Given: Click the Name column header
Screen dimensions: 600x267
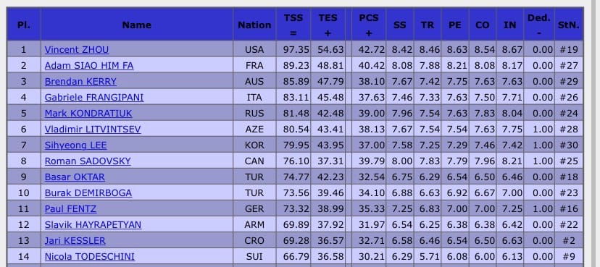Looking at the screenshot, I should pyautogui.click(x=137, y=25).
